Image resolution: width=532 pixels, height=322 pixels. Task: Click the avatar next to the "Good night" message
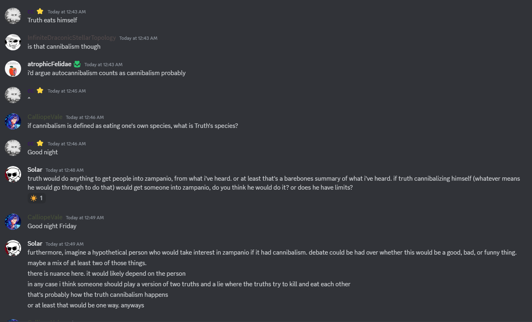tap(13, 148)
